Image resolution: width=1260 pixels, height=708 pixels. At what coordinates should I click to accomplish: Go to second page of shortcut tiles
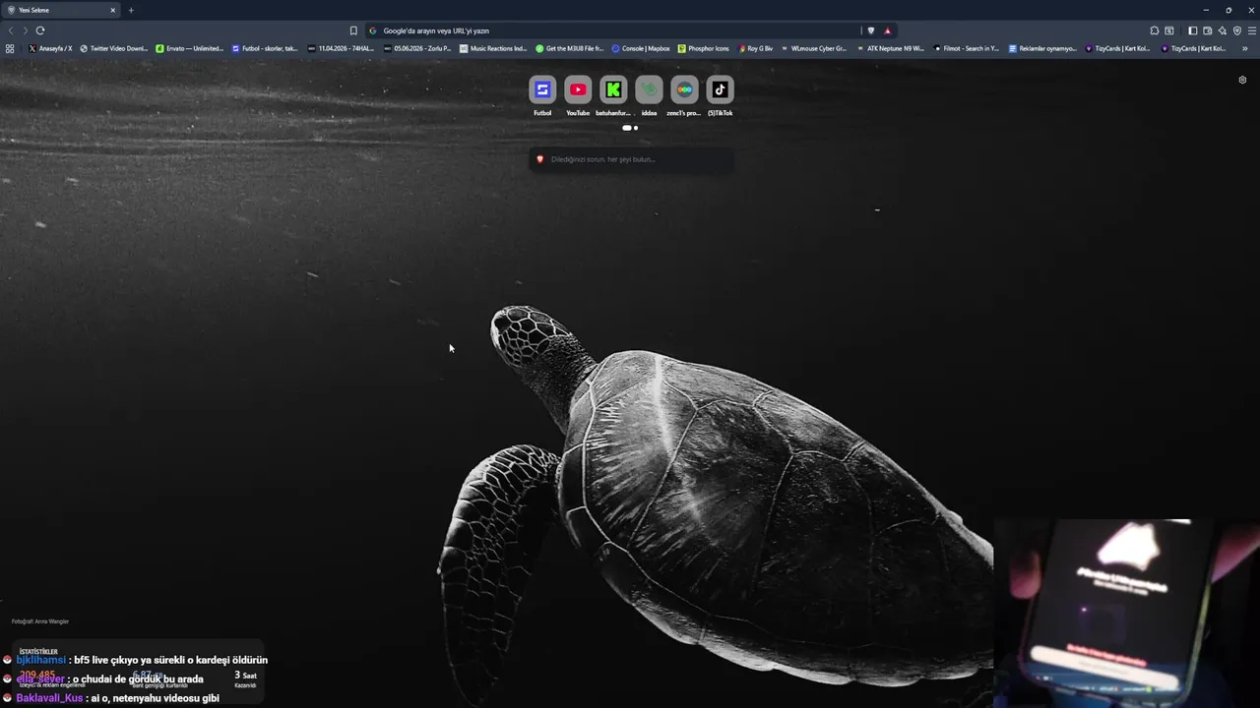pyautogui.click(x=636, y=128)
